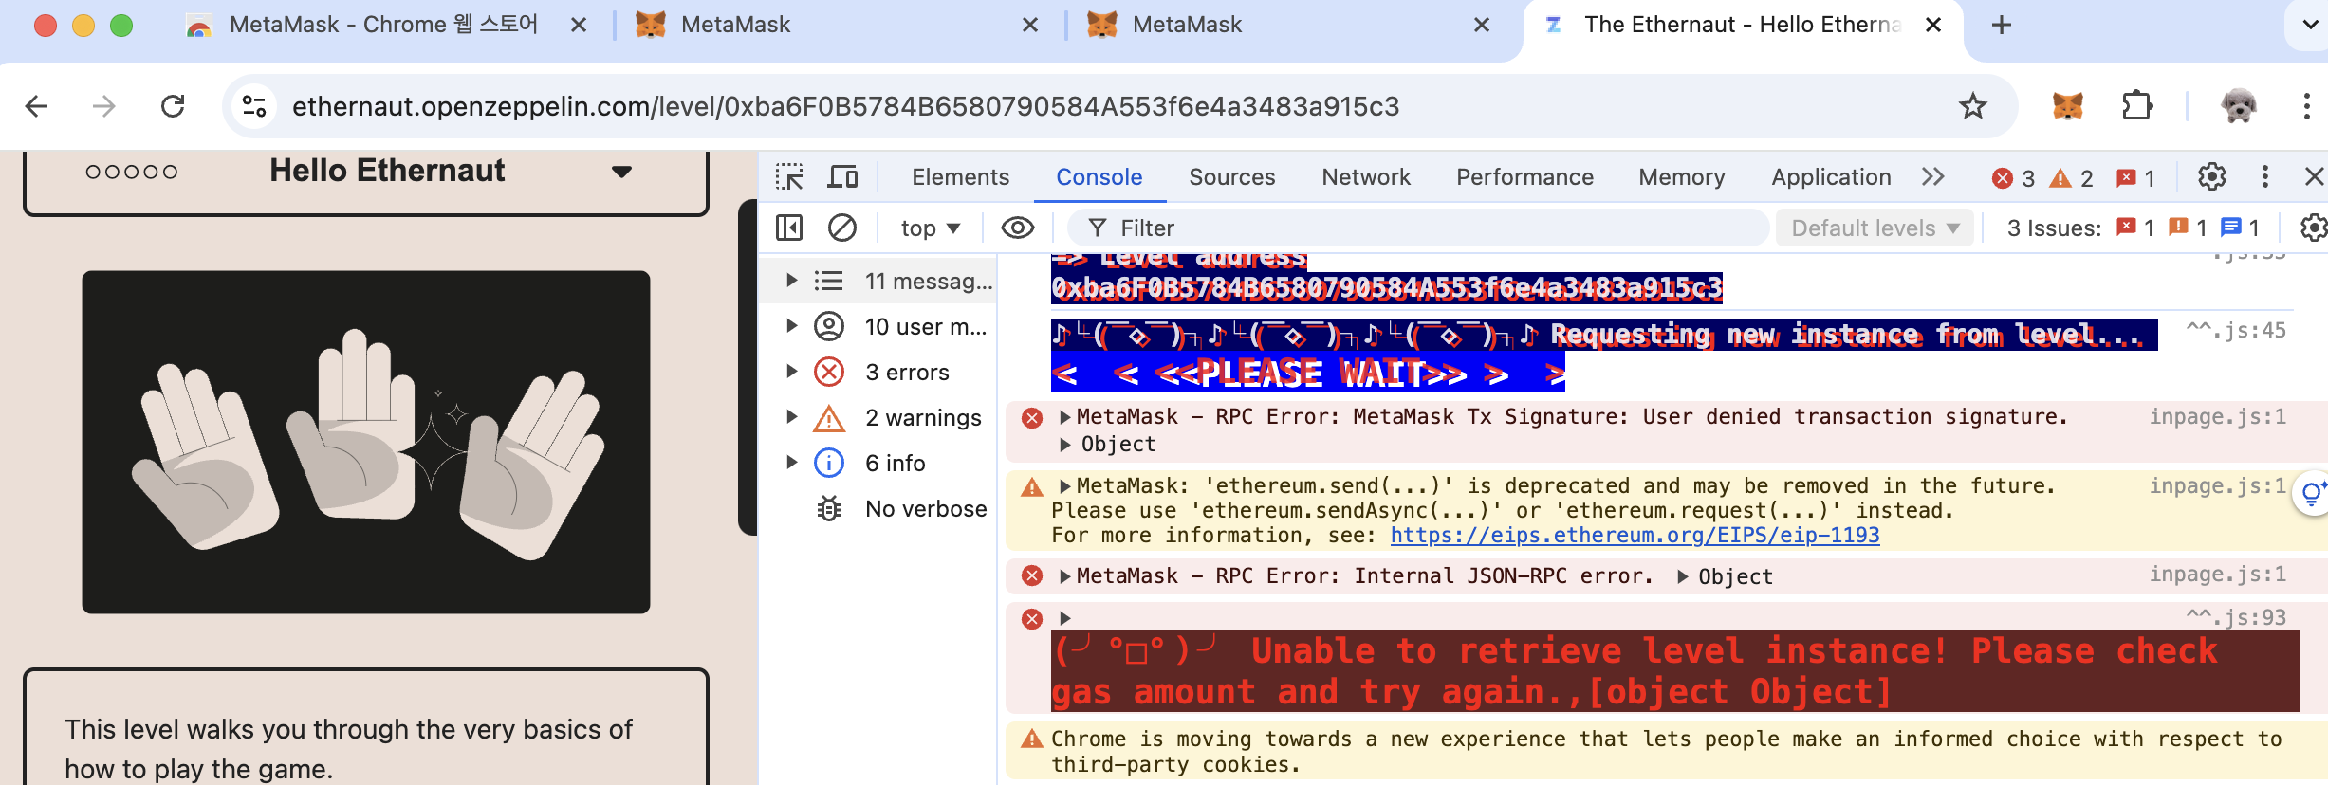
Task: Close the MetaMask web store tab
Action: click(578, 26)
